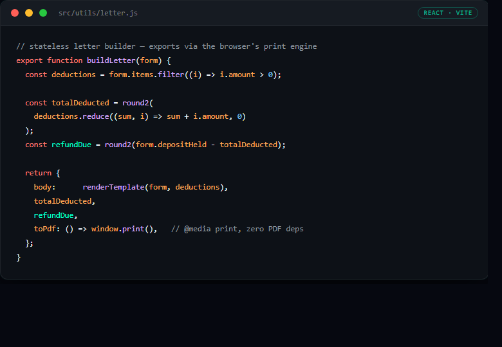This screenshot has width=502, height=347.
Task: Click refundDue in the returned object
Action: 54,215
